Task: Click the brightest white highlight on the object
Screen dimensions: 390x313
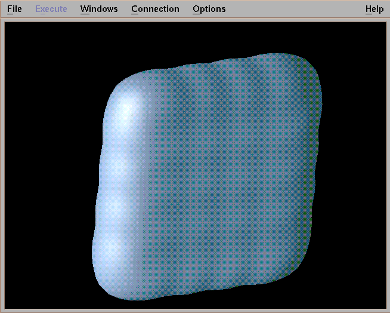Action: click(x=126, y=111)
